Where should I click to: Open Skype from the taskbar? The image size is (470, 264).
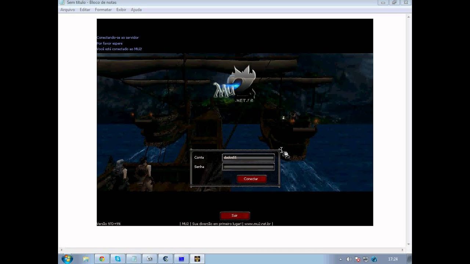[x=118, y=259]
